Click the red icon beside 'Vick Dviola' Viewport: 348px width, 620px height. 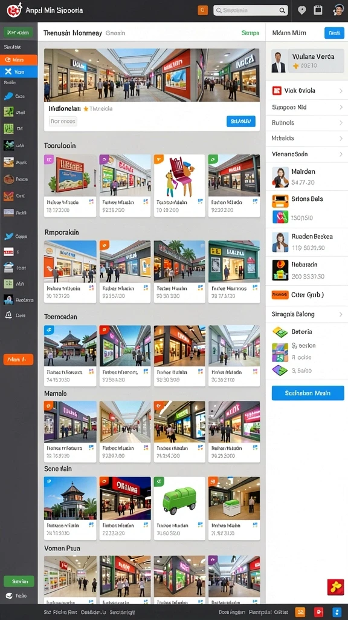coord(277,91)
